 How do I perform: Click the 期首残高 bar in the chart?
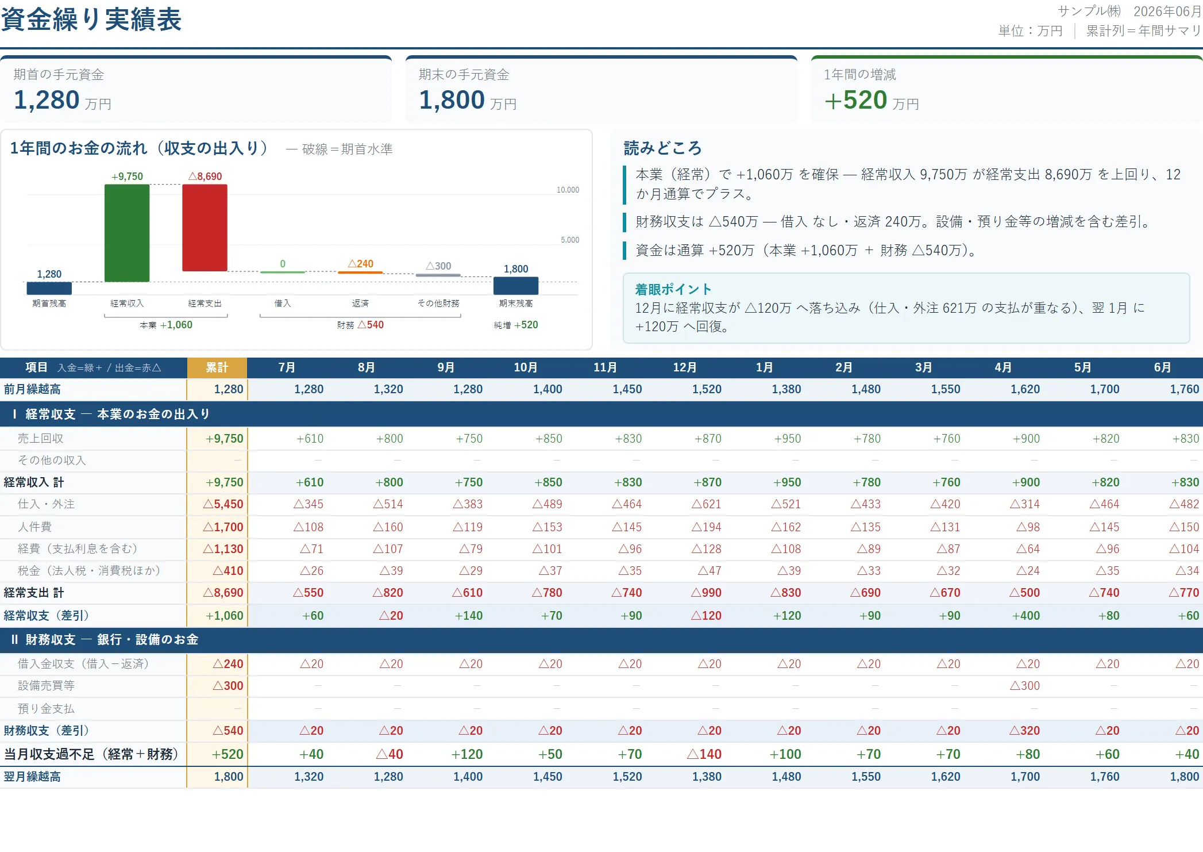pos(49,288)
